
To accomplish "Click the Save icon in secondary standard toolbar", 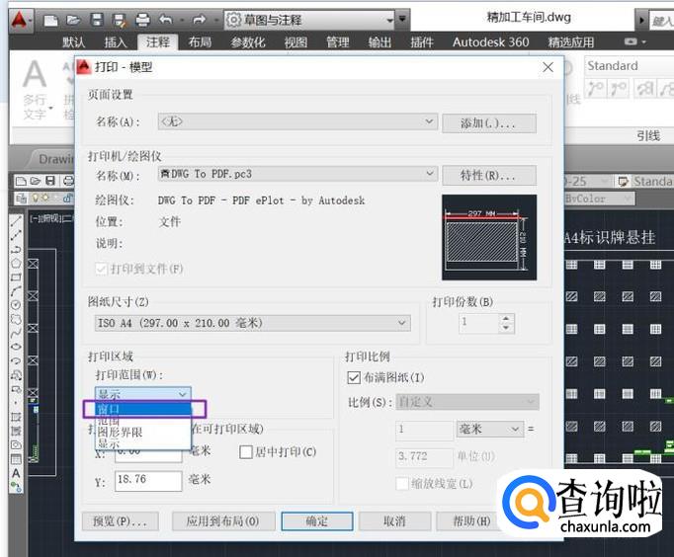I will (50, 181).
